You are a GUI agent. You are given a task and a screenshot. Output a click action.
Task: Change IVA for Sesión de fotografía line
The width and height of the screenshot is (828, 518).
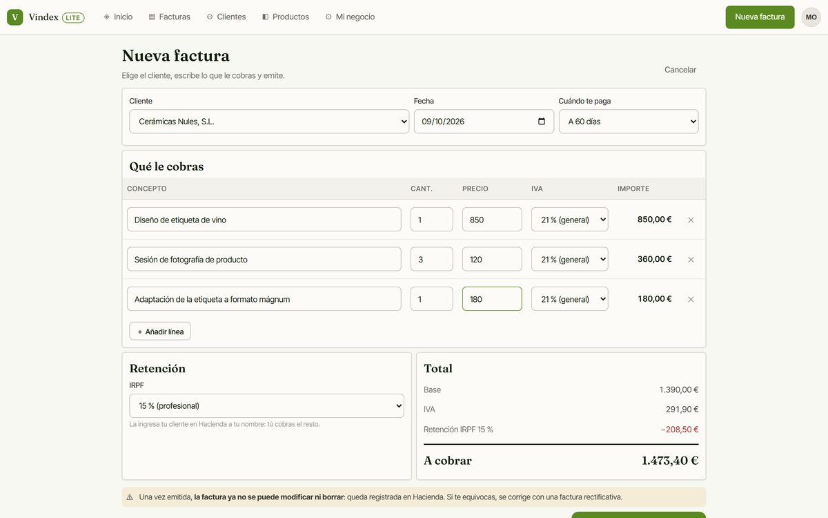(570, 260)
